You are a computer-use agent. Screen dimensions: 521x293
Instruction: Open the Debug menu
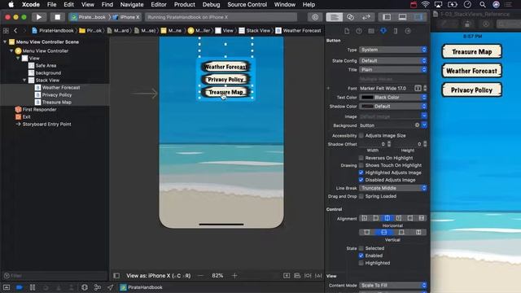pos(211,5)
